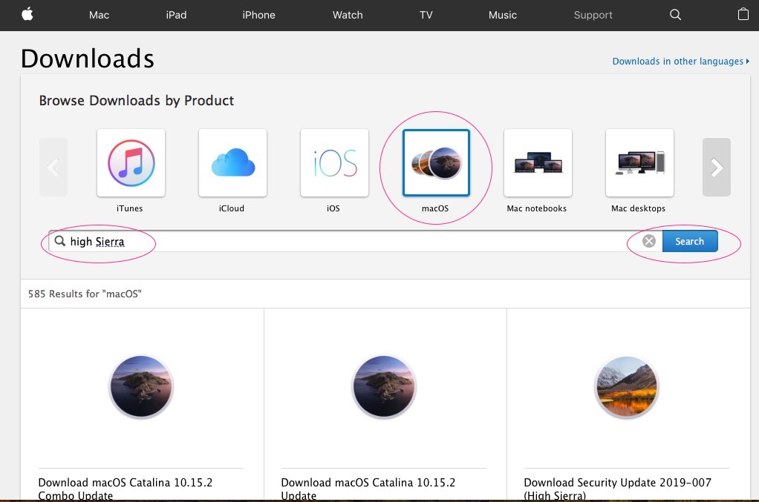Click the iCloud label under its tile

[232, 208]
